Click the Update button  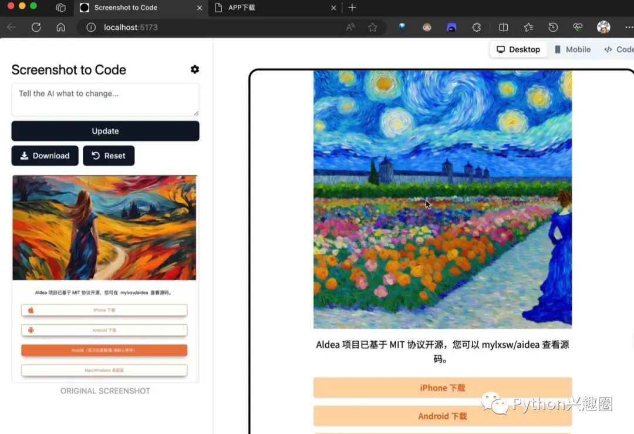point(105,131)
